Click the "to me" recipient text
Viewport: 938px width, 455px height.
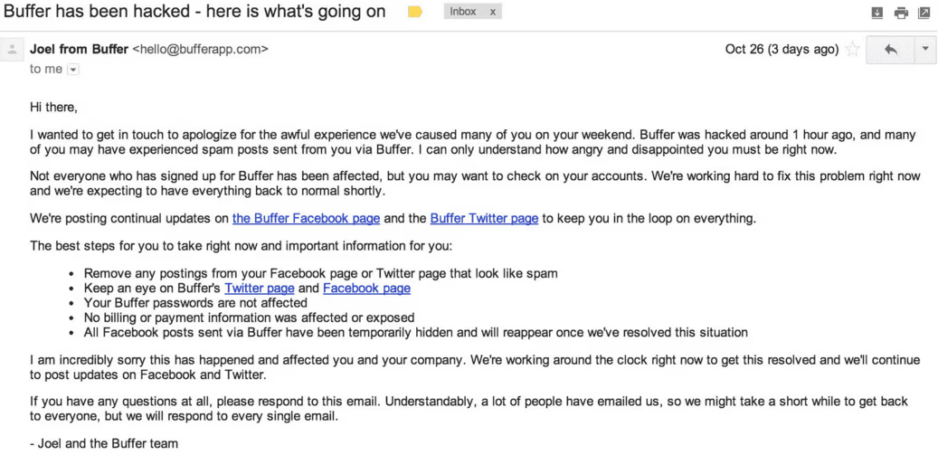click(x=46, y=70)
